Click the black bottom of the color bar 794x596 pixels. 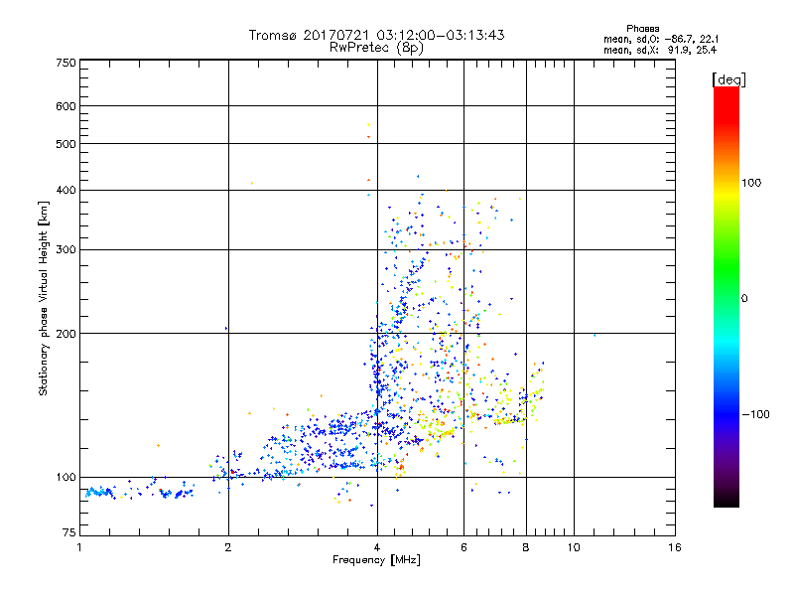point(727,500)
